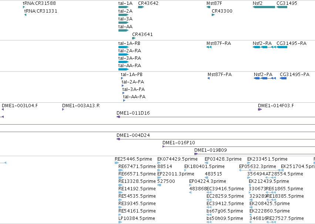This screenshot has height=224, width=315.
Task: Select EST RE54161.5prime
Action: click(120, 215)
